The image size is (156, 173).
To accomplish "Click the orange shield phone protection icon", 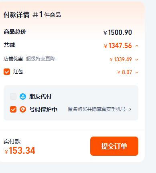I will pyautogui.click(x=23, y=109).
